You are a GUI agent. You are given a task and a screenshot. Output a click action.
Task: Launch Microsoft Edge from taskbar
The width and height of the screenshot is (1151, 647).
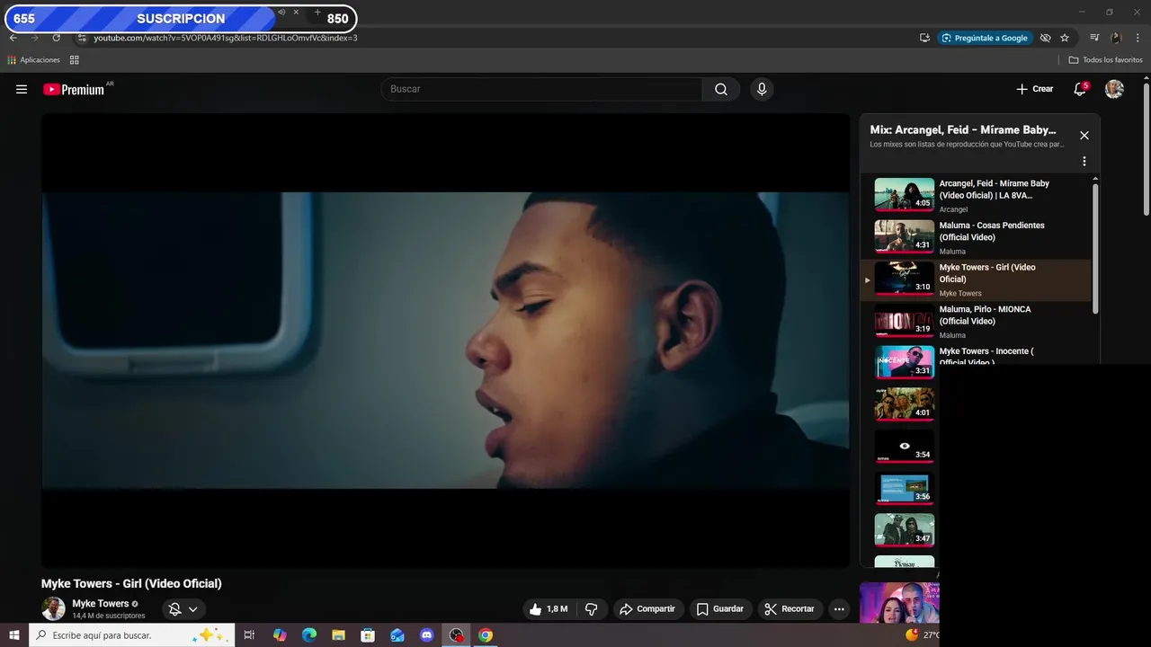pyautogui.click(x=308, y=635)
